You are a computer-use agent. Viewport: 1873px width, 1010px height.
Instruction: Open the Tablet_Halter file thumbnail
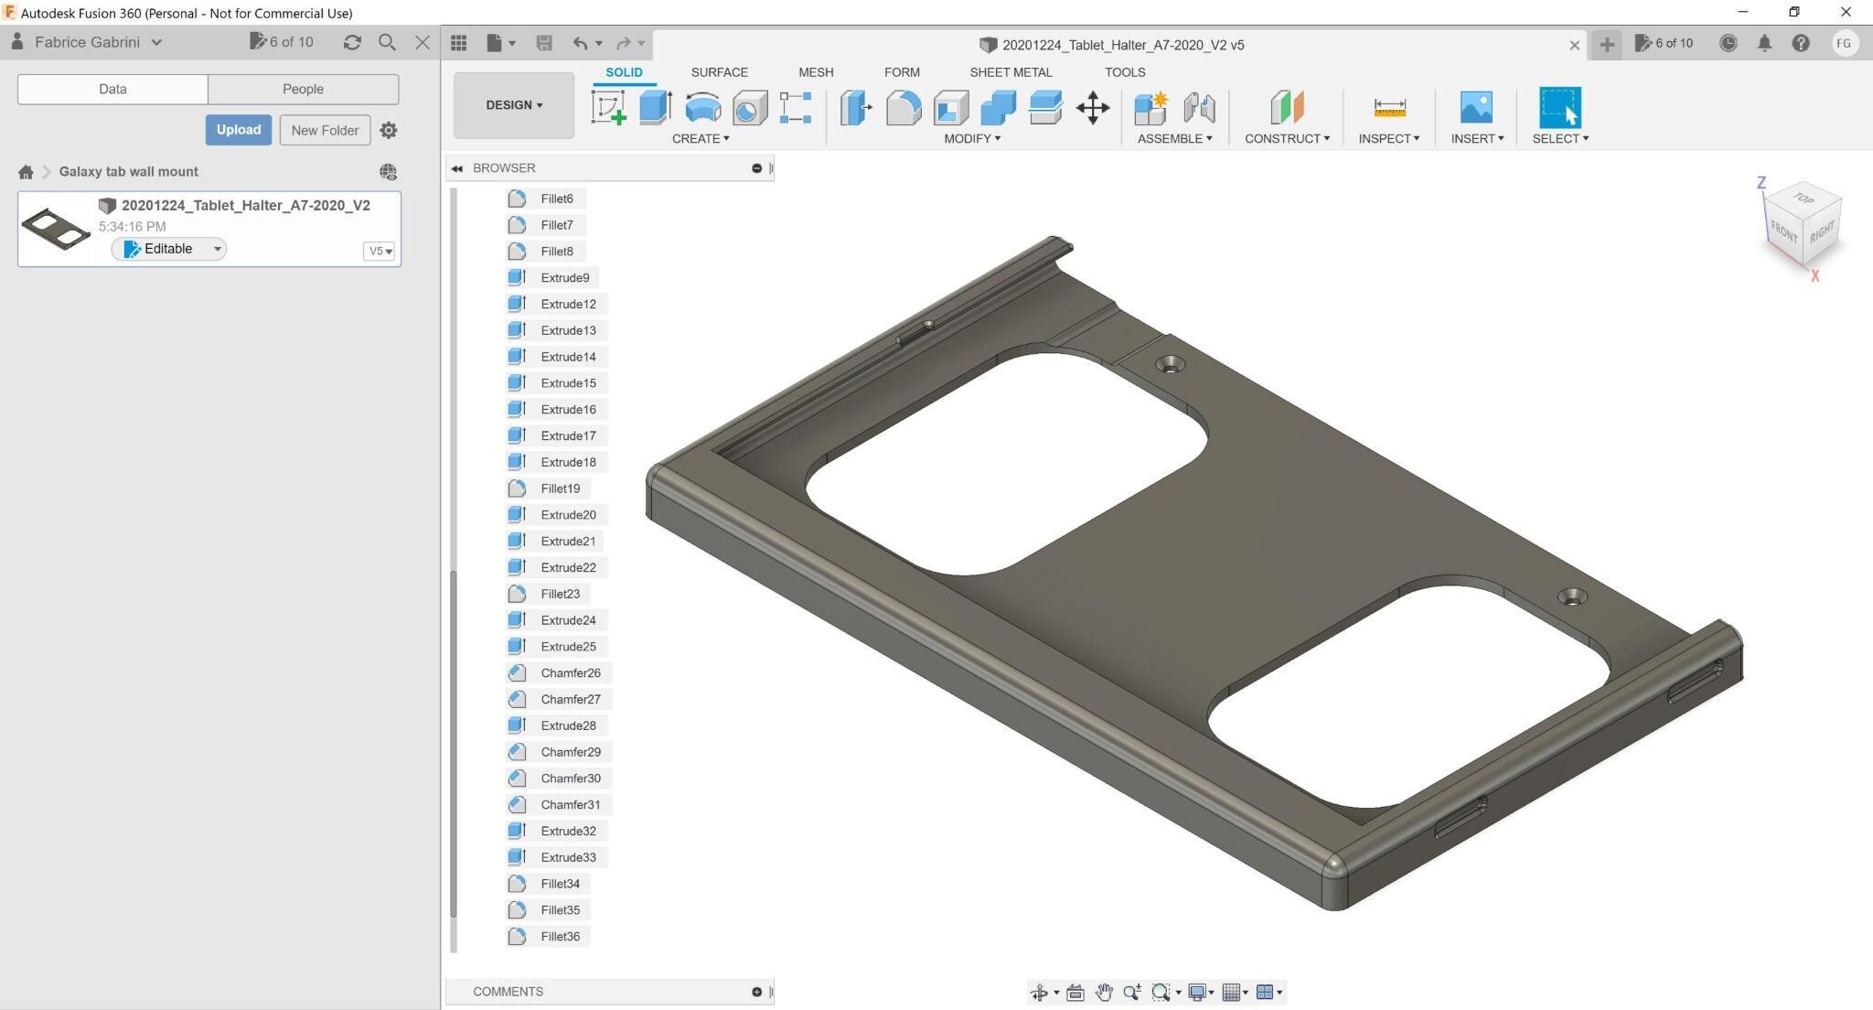pyautogui.click(x=56, y=229)
